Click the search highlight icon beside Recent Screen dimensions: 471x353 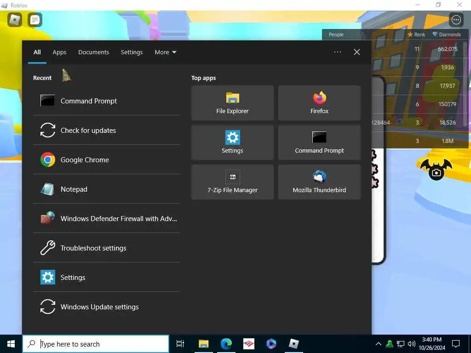(66, 75)
